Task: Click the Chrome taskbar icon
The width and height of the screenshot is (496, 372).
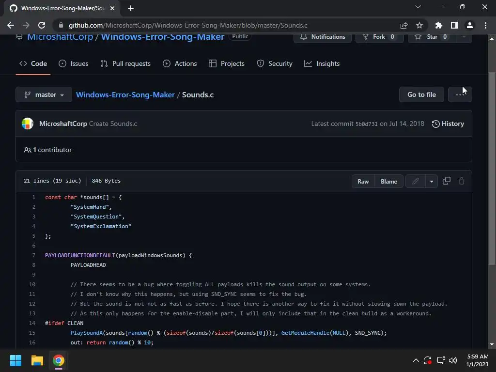Action: [x=59, y=360]
